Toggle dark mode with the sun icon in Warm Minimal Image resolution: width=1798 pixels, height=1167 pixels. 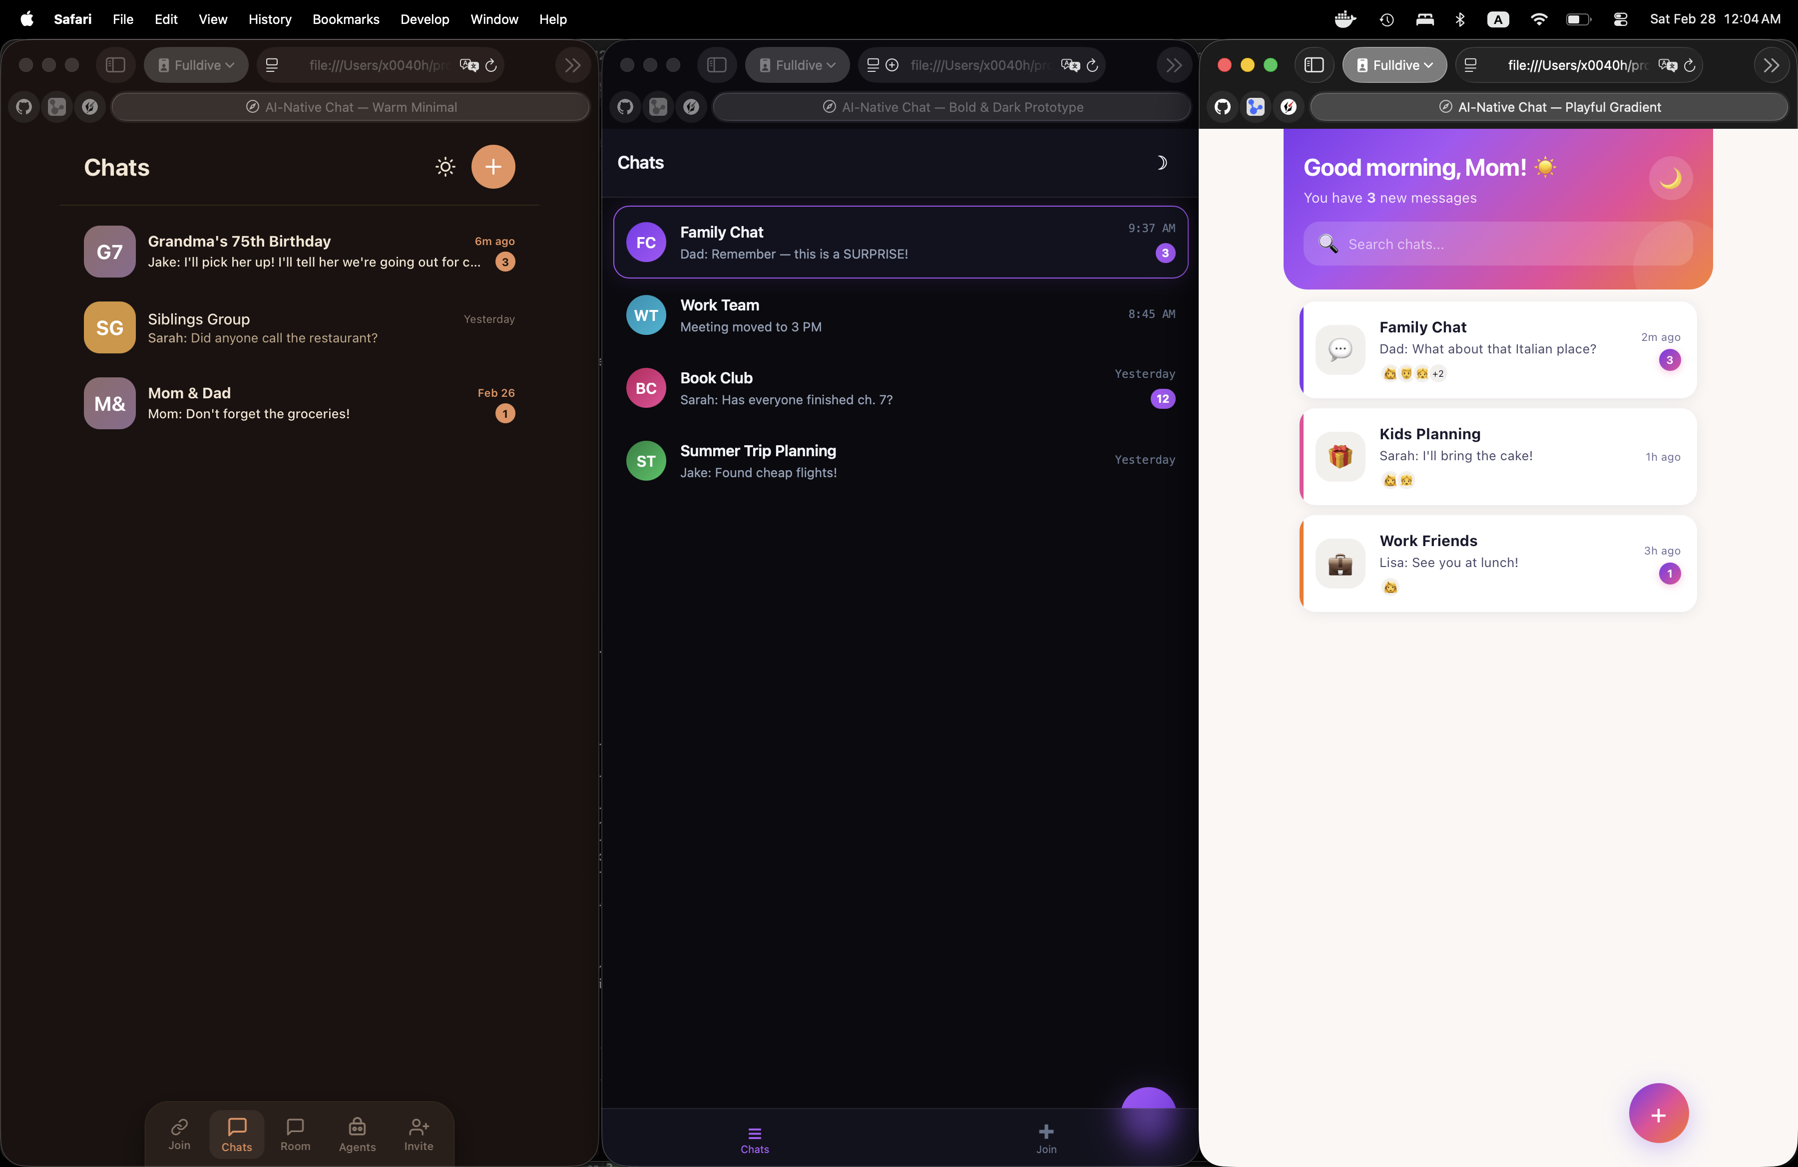[x=445, y=167]
